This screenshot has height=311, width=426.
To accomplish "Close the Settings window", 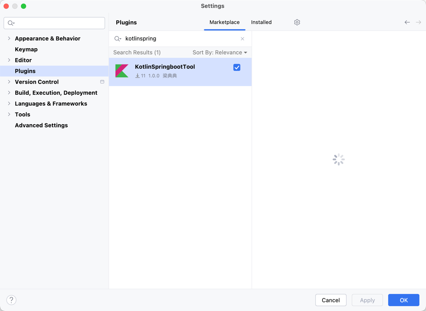I will (x=6, y=6).
